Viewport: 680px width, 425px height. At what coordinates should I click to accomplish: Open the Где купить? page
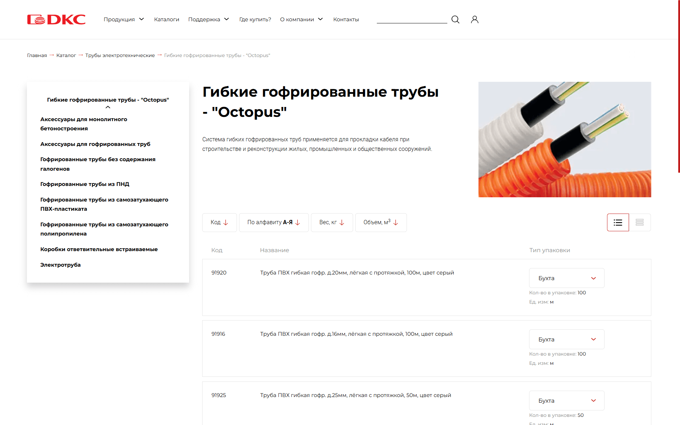[255, 19]
